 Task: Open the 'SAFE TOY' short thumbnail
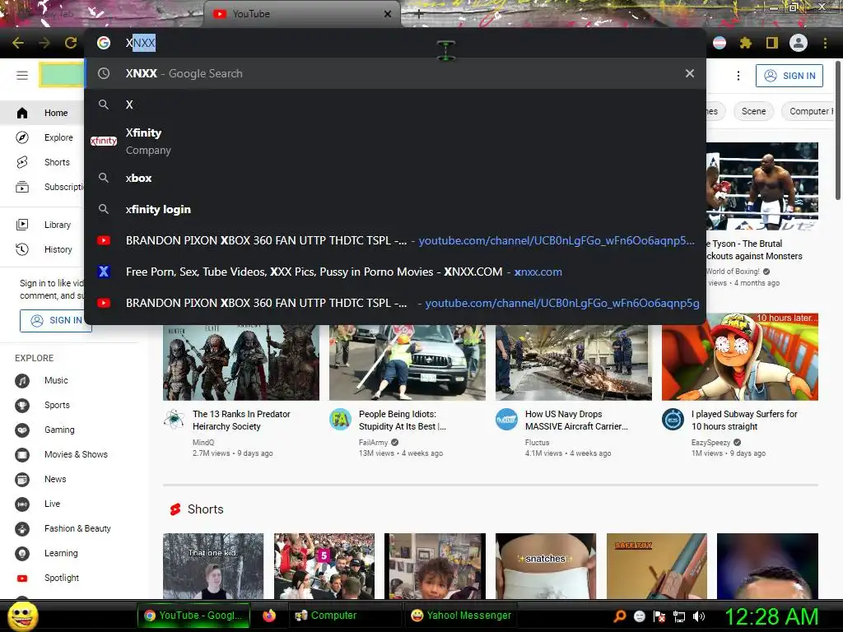coord(656,566)
